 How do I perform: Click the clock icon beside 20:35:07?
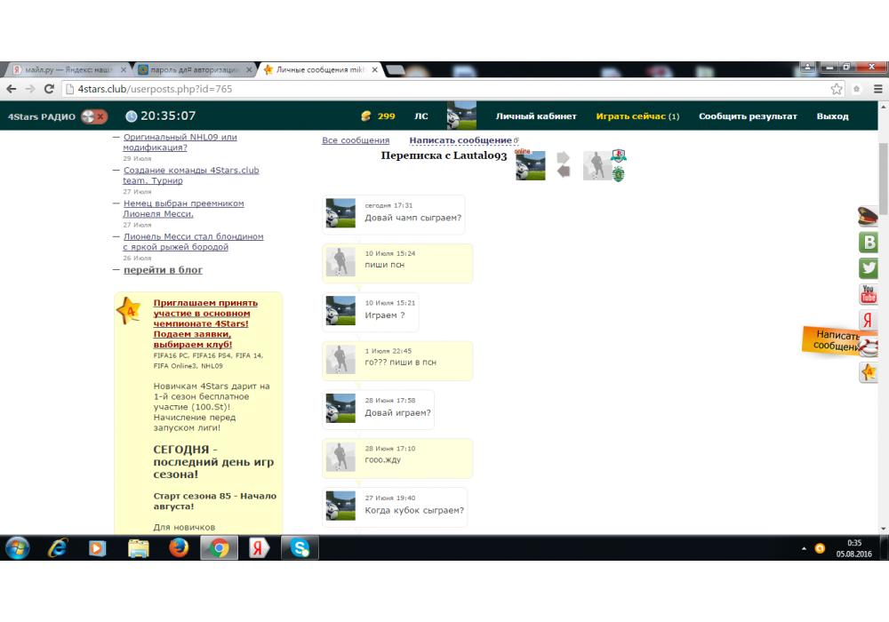coord(131,116)
